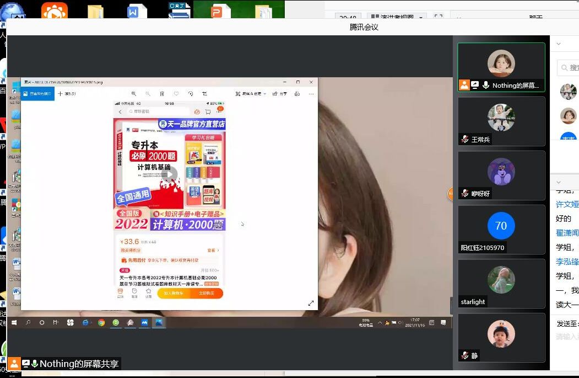579x378 pixels.
Task: Click 静's muted microphone indicator
Action: click(465, 356)
